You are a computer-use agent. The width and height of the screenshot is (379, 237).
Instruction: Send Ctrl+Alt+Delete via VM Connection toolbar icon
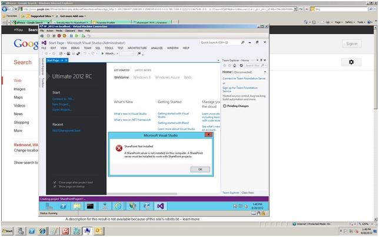point(42,36)
